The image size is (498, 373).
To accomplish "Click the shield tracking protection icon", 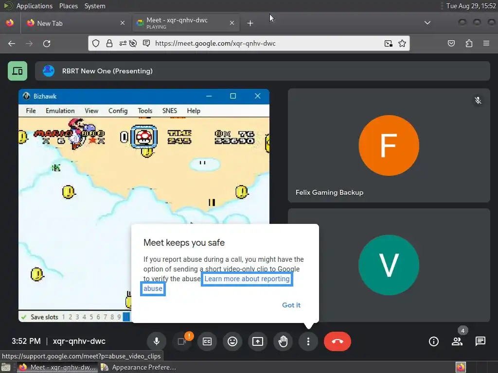I will [96, 43].
